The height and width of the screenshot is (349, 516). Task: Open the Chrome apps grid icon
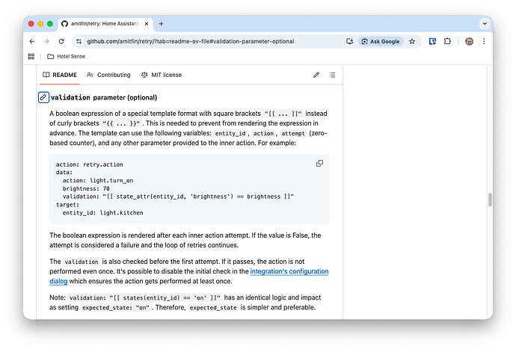[x=31, y=56]
